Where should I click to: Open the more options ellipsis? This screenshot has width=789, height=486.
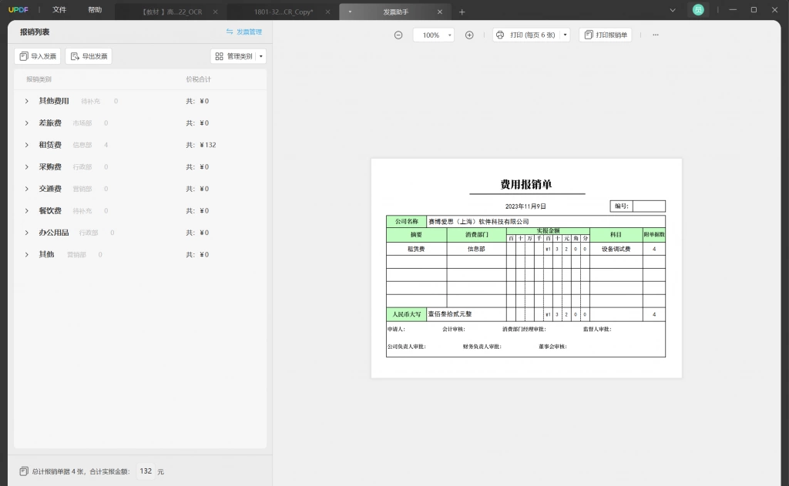pos(655,35)
